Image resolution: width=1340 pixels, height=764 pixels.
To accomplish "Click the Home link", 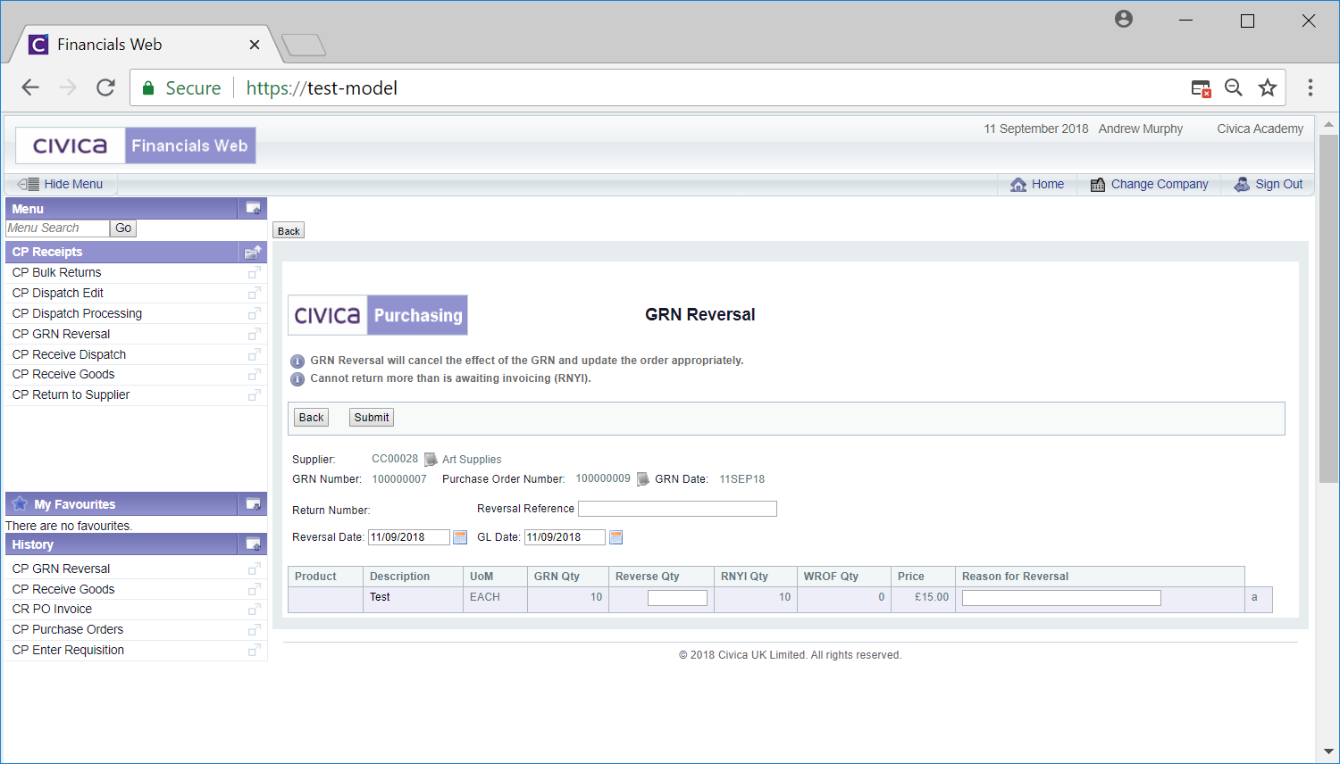I will point(1037,184).
